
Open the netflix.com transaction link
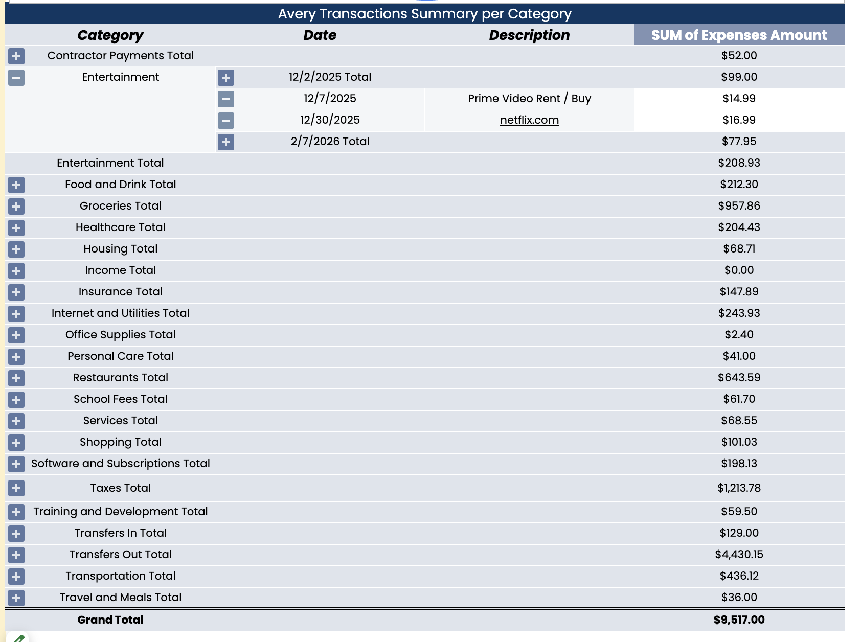click(x=530, y=121)
